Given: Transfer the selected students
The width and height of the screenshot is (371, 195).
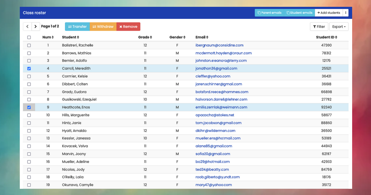Looking at the screenshot, I should point(77,27).
